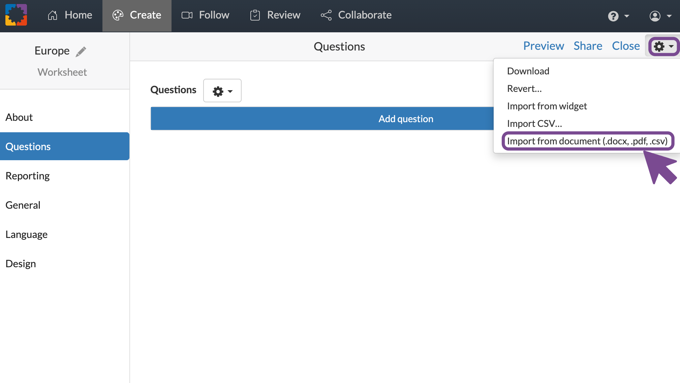680x383 pixels.
Task: Open the user account dropdown arrow
Action: pos(669,16)
